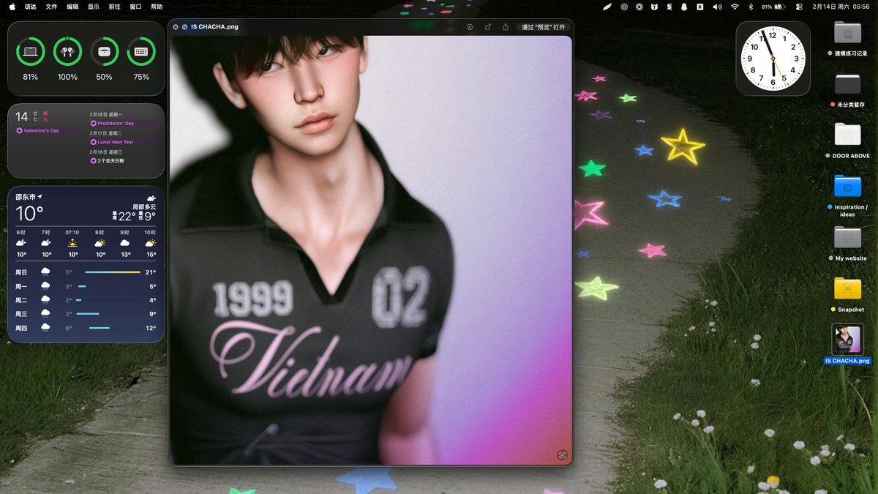Click the Presidents' Day calendar event

tap(122, 123)
